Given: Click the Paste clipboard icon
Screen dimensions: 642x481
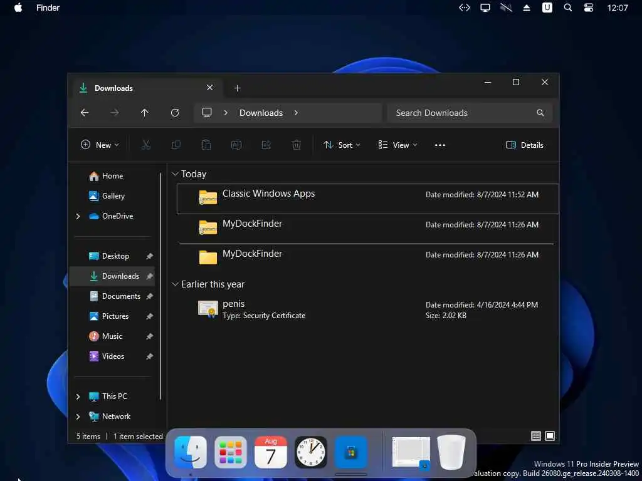Looking at the screenshot, I should 206,145.
